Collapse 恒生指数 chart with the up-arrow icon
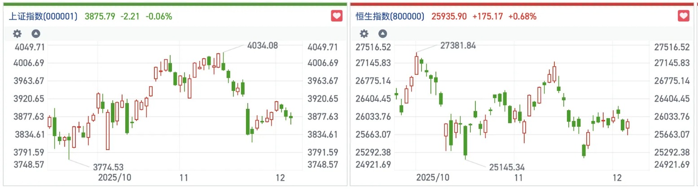Screen dimensions: 698x189 382,34
